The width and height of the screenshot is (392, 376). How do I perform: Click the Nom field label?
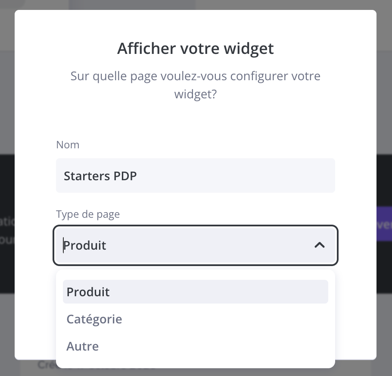[68, 144]
